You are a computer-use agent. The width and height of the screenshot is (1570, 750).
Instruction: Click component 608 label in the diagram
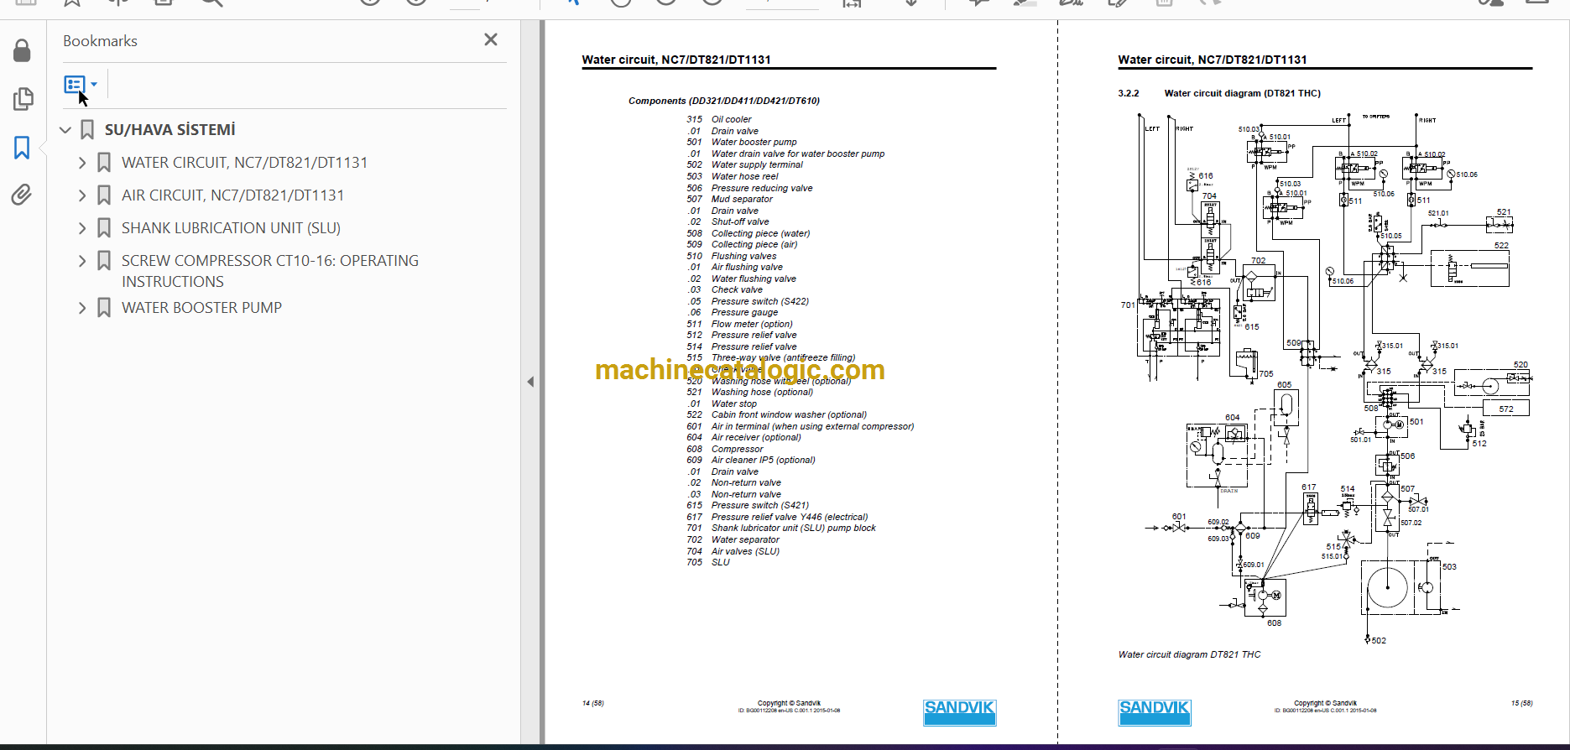coord(1274,623)
